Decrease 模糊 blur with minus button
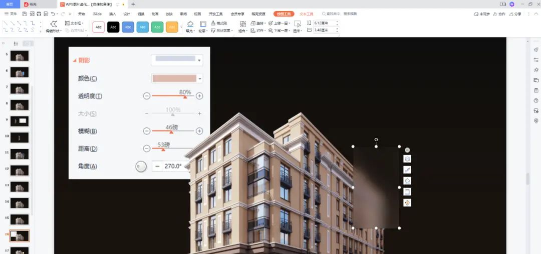 pyautogui.click(x=147, y=131)
